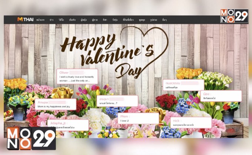The image size is (252, 155).
Task: Open the Jidapha_jt message card
Action: tap(68, 125)
